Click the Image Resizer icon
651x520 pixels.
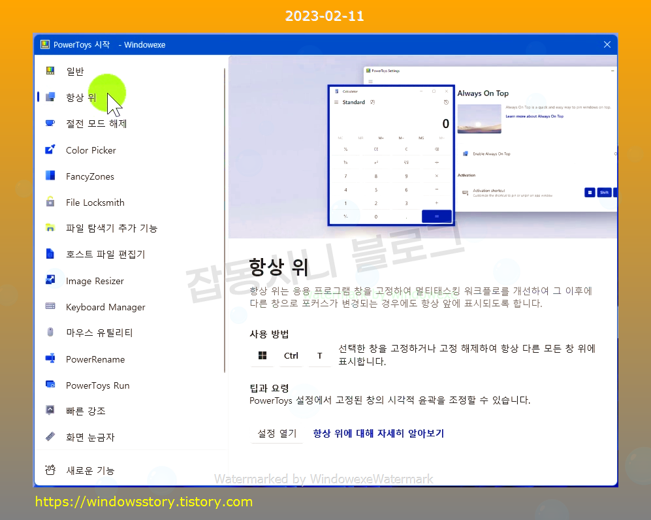pyautogui.click(x=50, y=280)
